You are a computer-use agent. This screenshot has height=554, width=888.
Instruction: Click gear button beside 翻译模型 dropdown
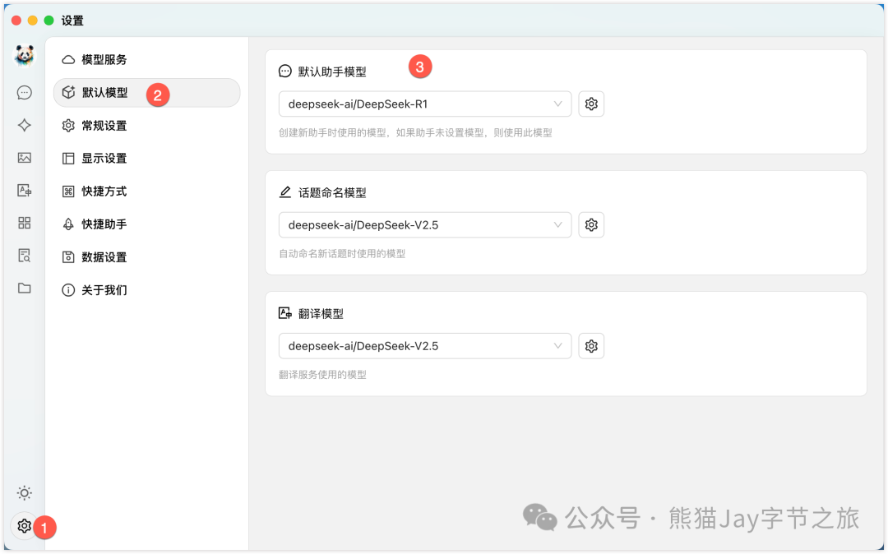point(591,346)
